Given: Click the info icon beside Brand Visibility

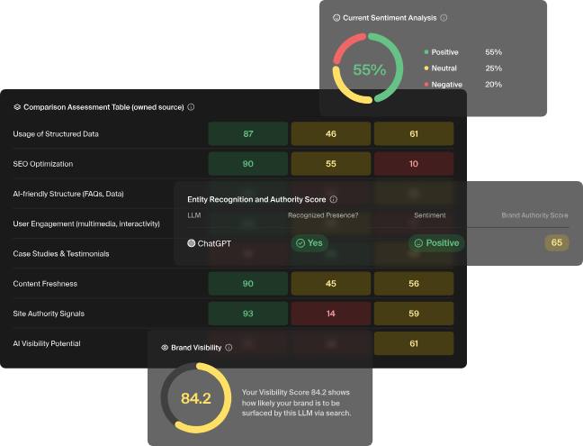Looking at the screenshot, I should pyautogui.click(x=229, y=347).
